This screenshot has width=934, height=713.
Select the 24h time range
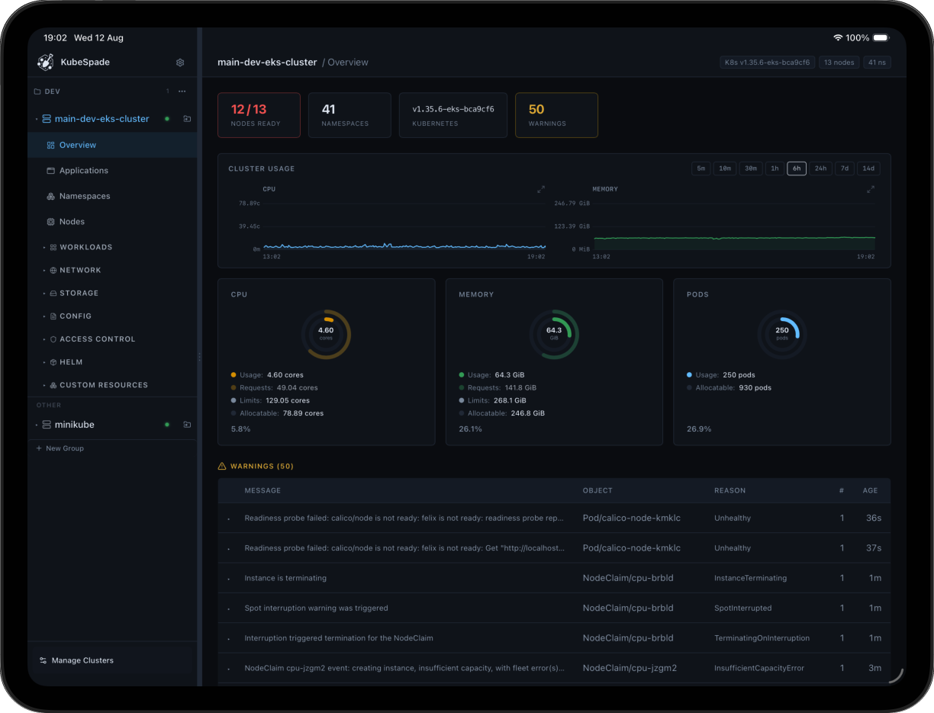[820, 169]
